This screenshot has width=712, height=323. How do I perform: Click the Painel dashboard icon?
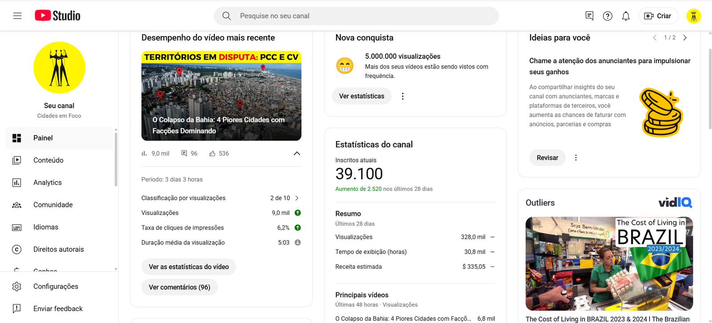tap(17, 138)
